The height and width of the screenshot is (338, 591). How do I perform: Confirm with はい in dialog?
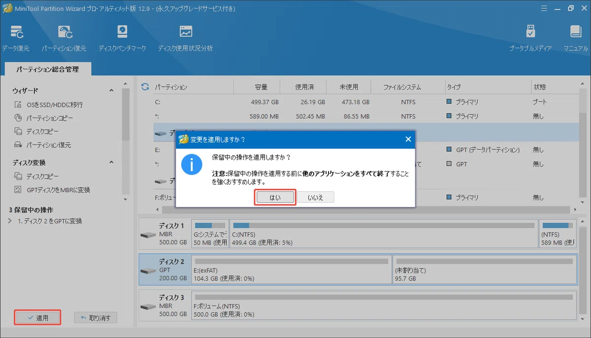pyautogui.click(x=275, y=197)
